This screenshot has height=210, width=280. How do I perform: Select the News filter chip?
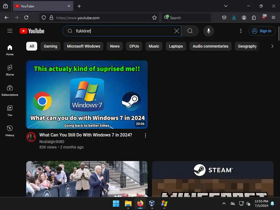pyautogui.click(x=115, y=46)
